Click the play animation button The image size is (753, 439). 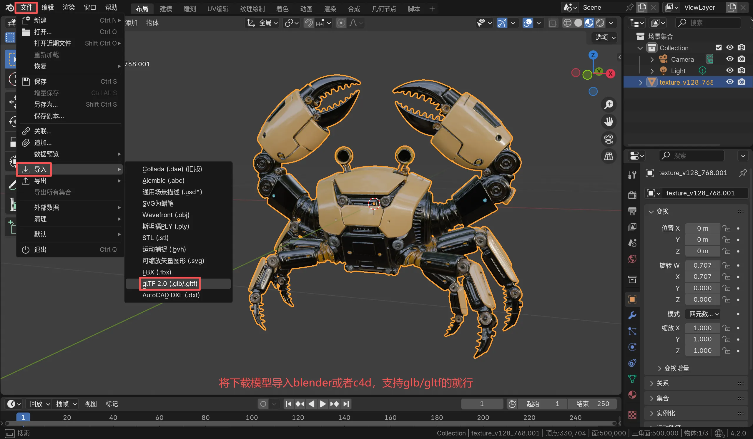323,404
